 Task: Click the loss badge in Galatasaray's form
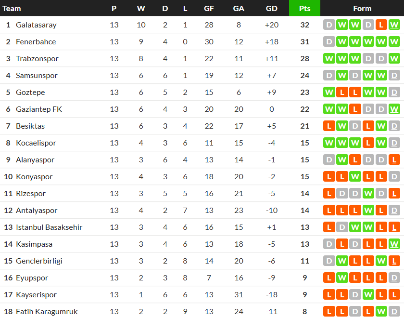381,25
